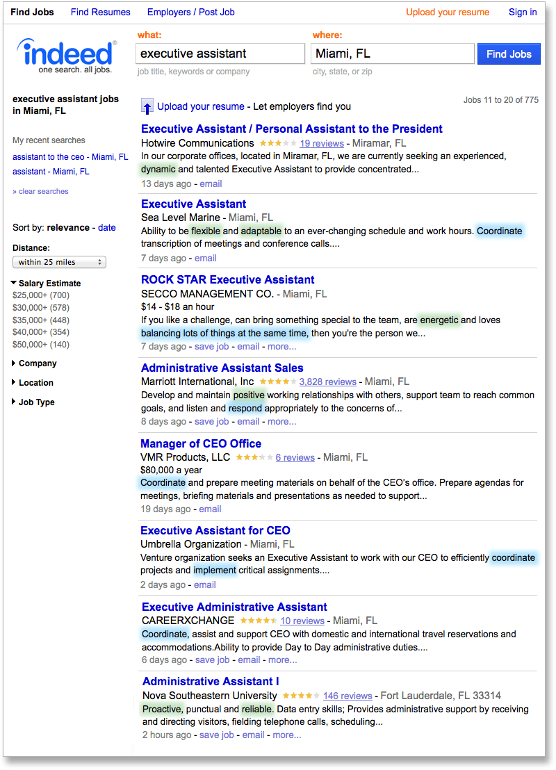Expand the Location filter
The width and height of the screenshot is (556, 770).
[33, 382]
